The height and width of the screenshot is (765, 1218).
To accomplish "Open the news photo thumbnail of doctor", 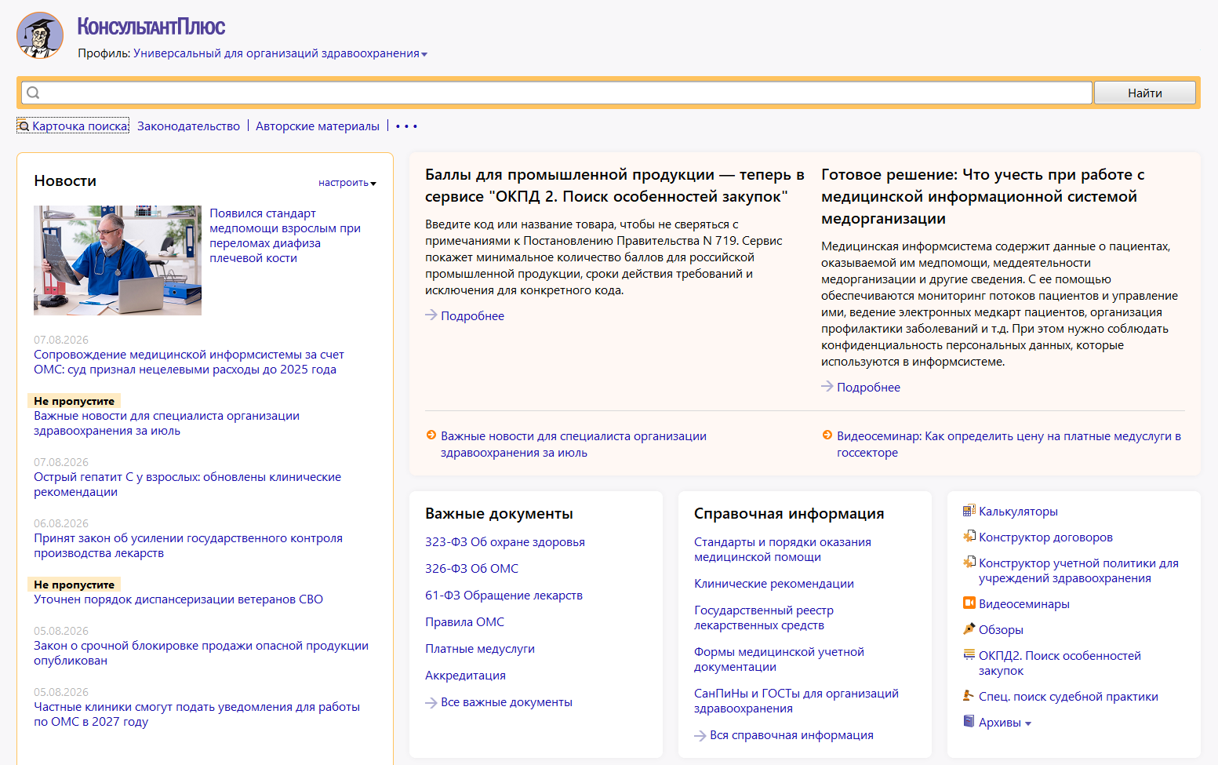I will pyautogui.click(x=118, y=260).
